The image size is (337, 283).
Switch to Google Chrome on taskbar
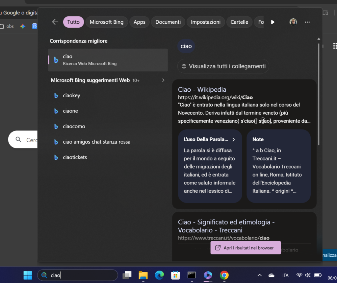(x=224, y=275)
